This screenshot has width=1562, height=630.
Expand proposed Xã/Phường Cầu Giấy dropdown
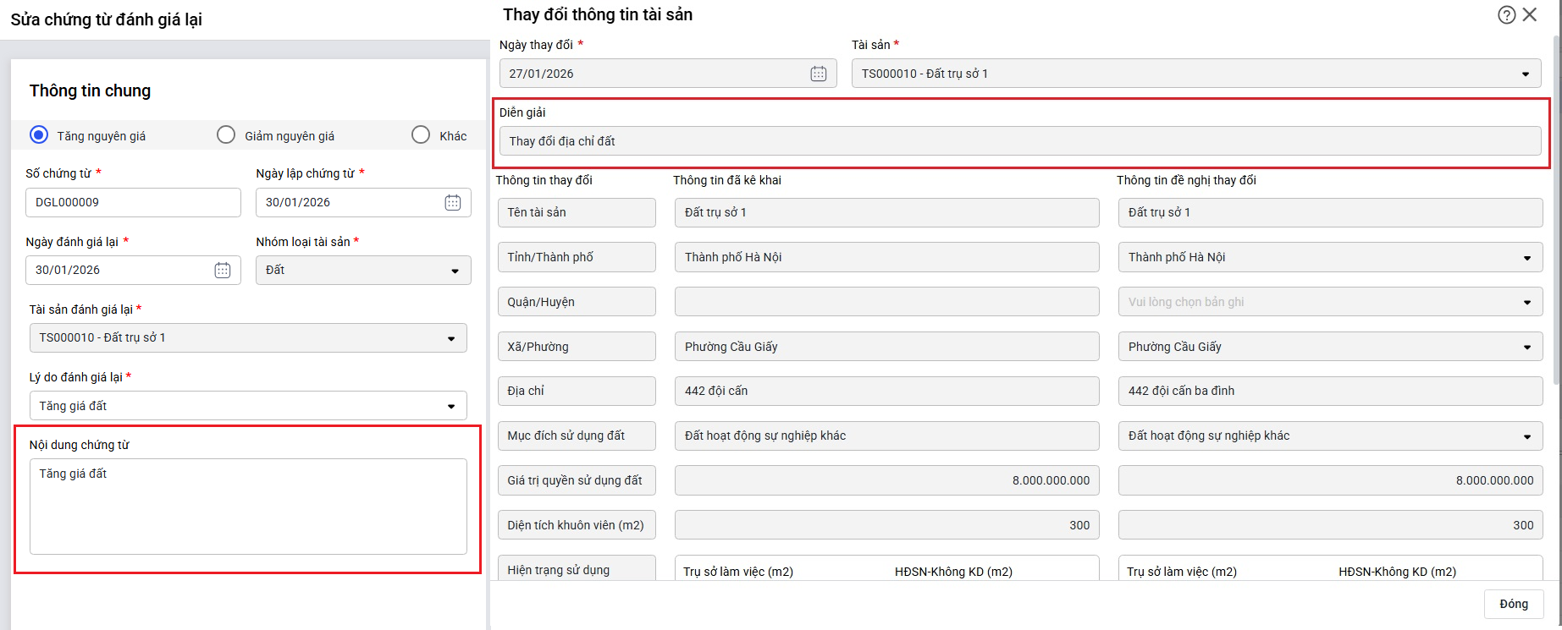pos(1527,347)
